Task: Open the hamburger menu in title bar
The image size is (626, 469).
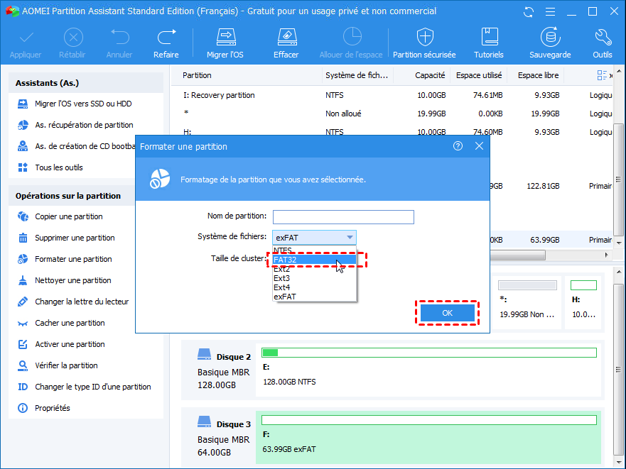Action: (x=550, y=12)
